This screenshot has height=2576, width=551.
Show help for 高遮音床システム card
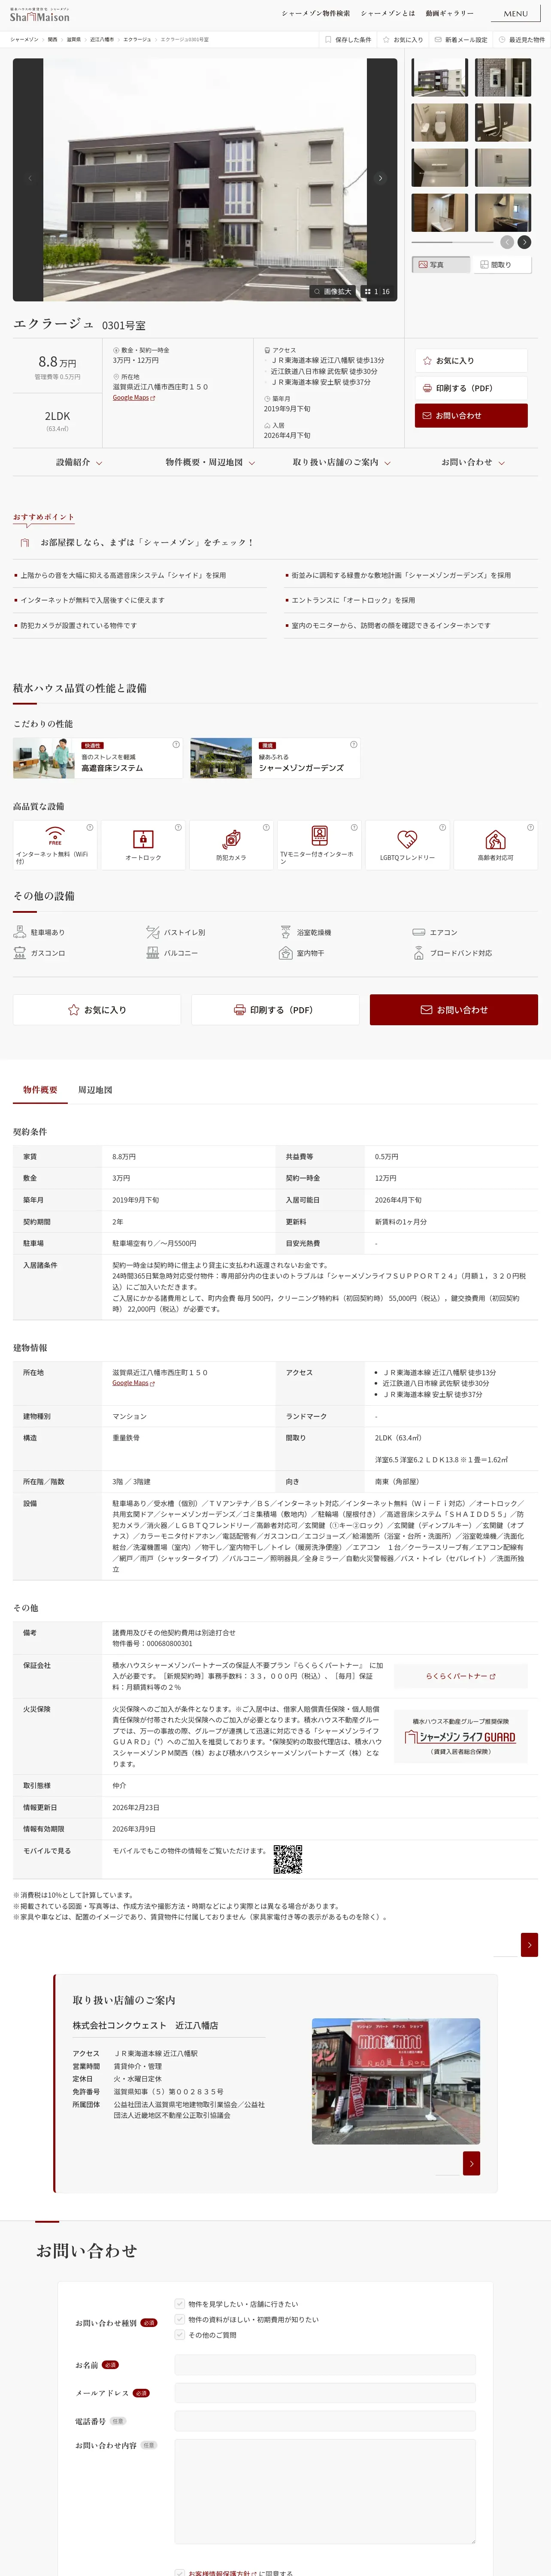(x=176, y=744)
